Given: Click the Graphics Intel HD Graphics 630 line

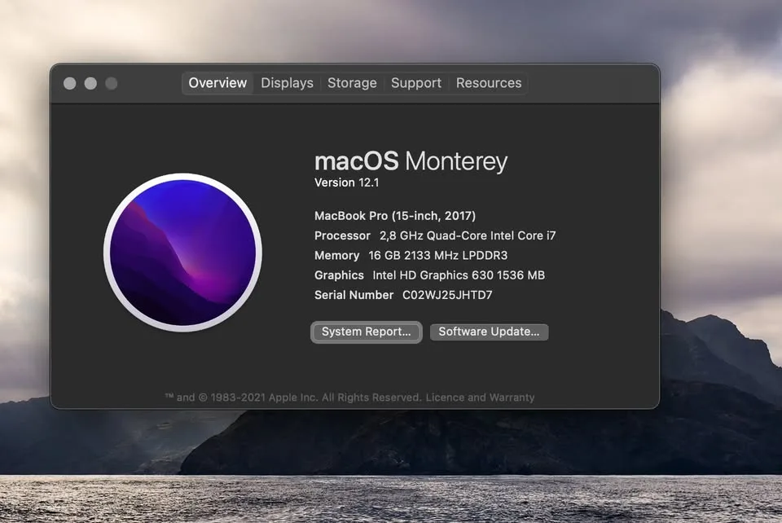Looking at the screenshot, I should click(429, 275).
